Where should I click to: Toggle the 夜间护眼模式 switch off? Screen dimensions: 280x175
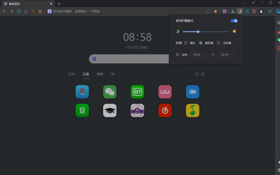pos(234,21)
